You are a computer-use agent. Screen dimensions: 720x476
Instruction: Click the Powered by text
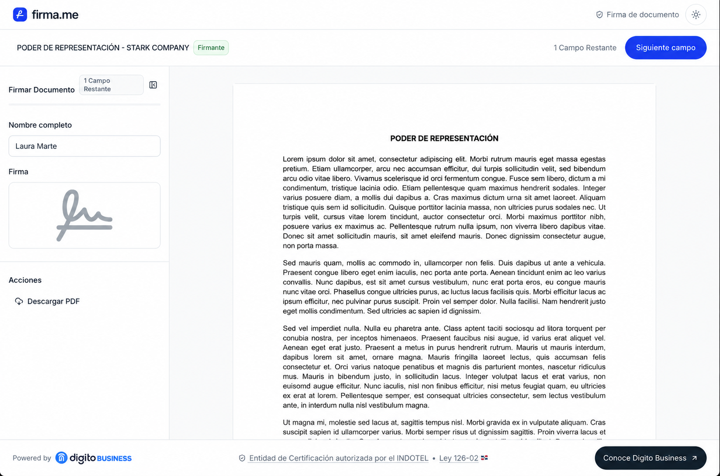(x=32, y=458)
